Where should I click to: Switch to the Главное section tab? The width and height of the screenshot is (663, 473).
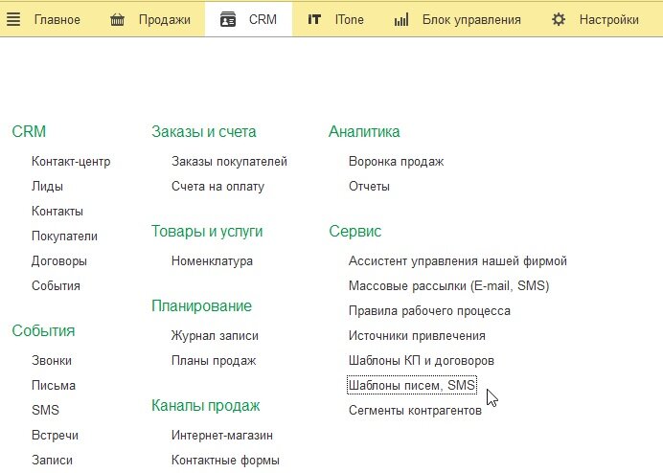click(x=57, y=19)
